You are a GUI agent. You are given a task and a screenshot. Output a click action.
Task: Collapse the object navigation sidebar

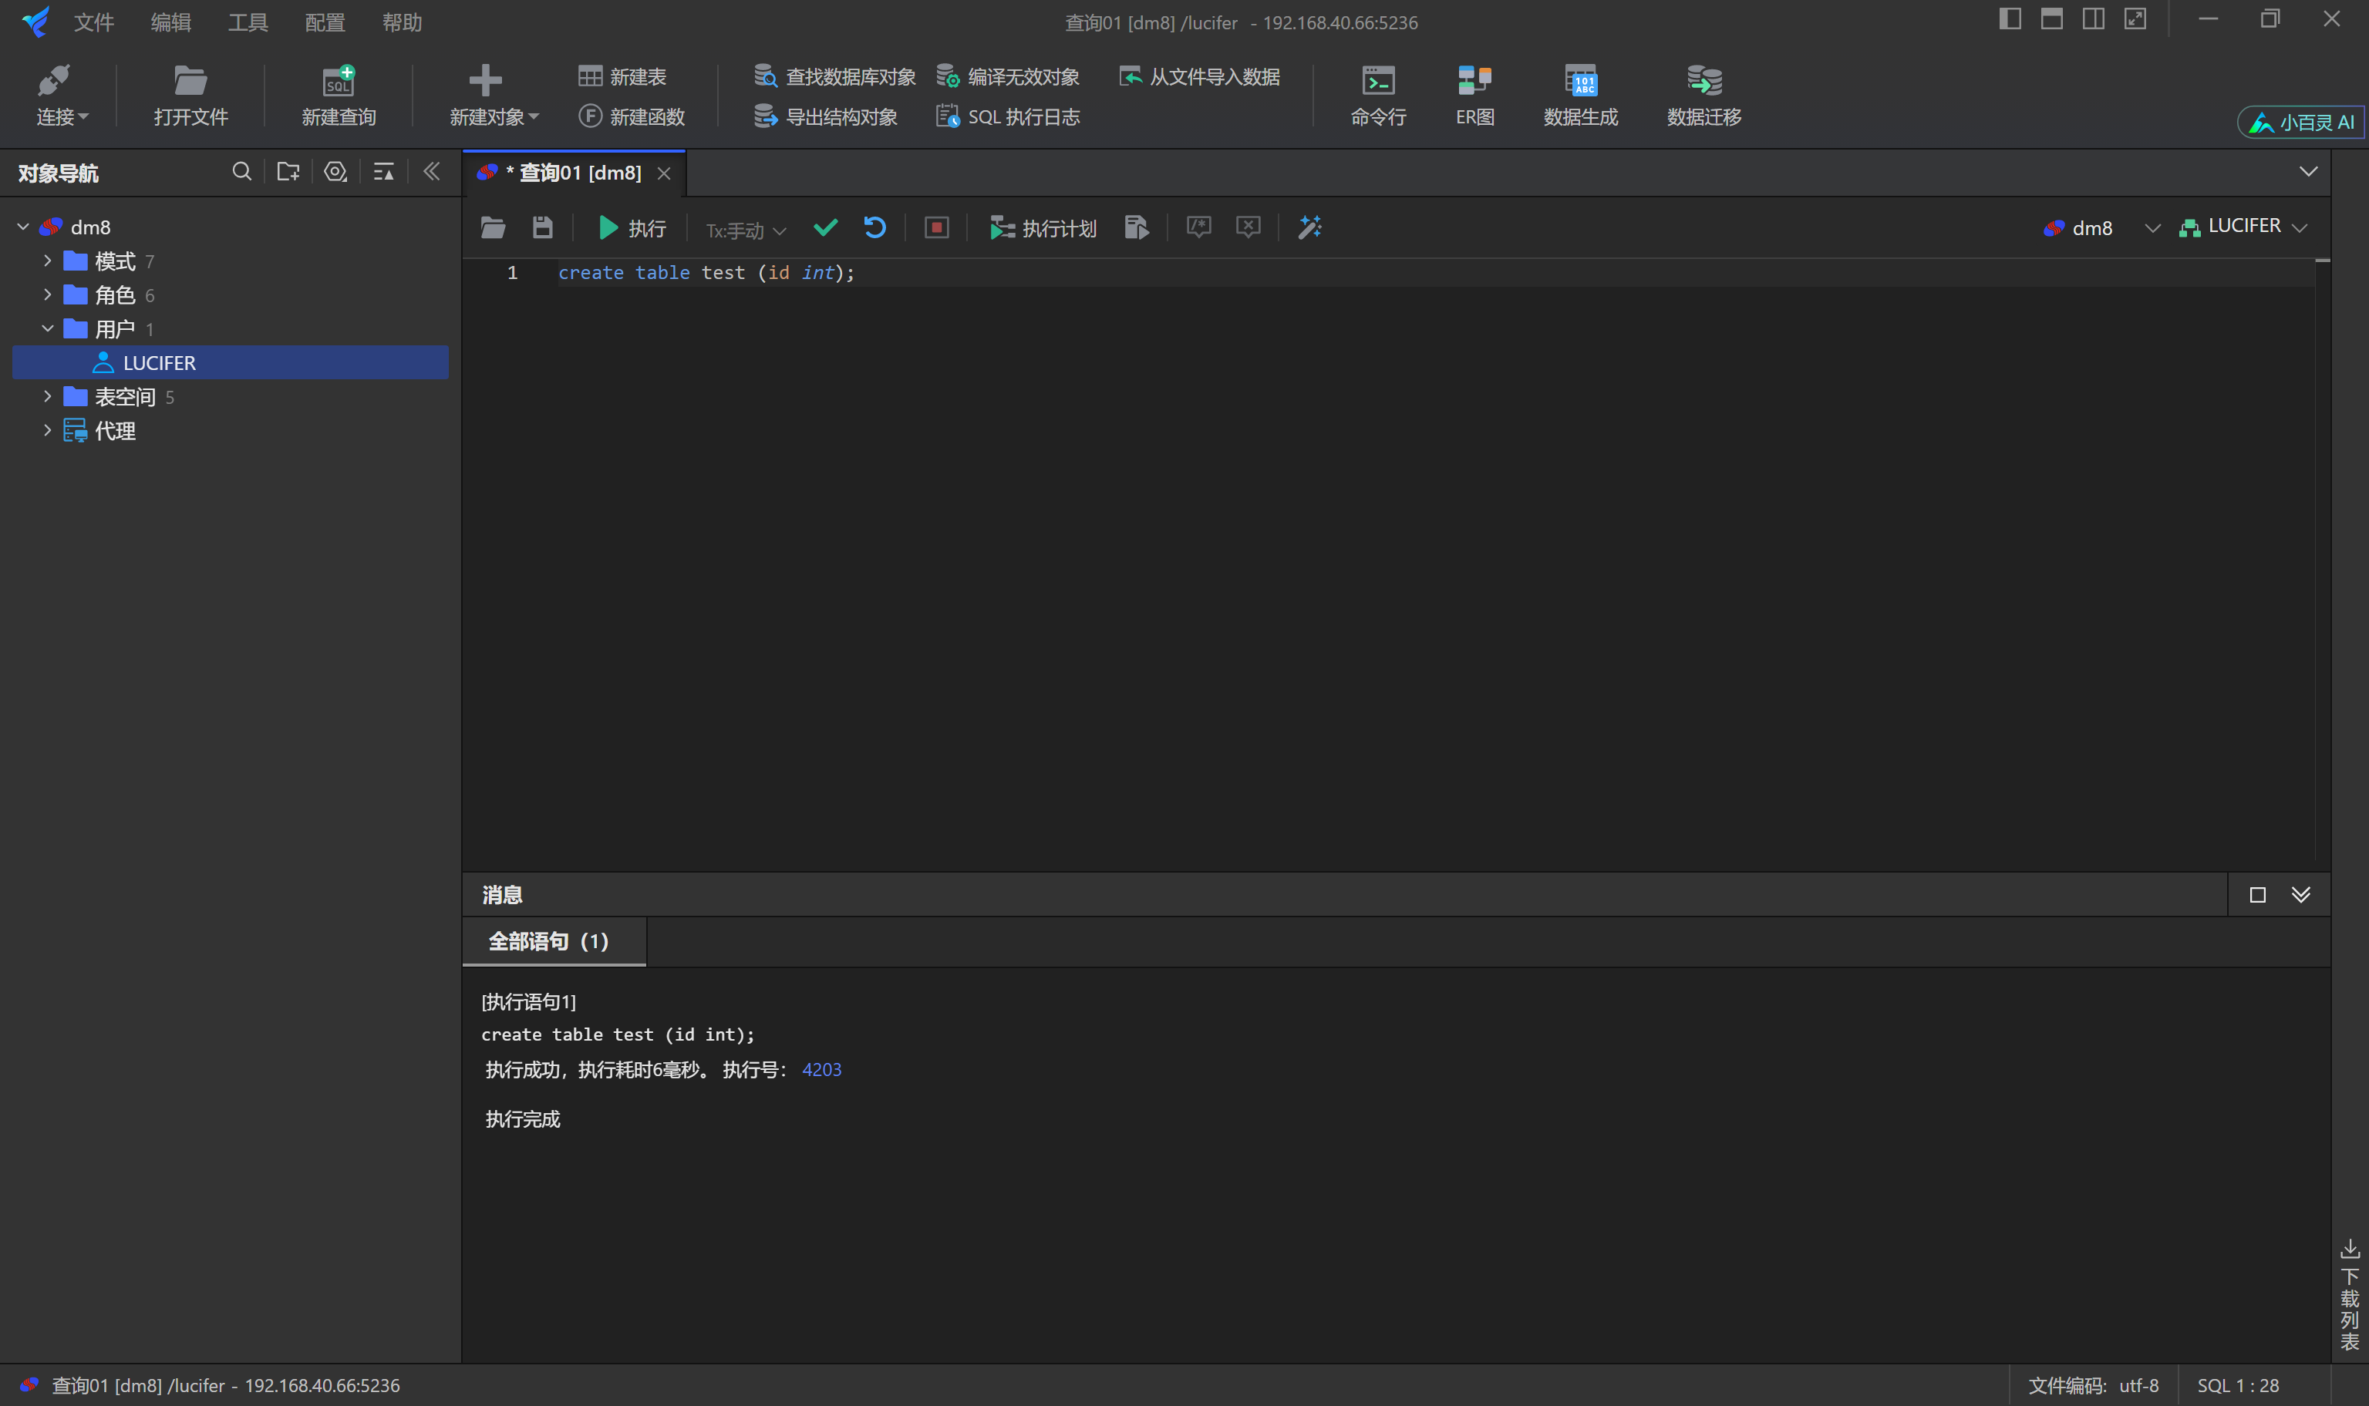(432, 170)
